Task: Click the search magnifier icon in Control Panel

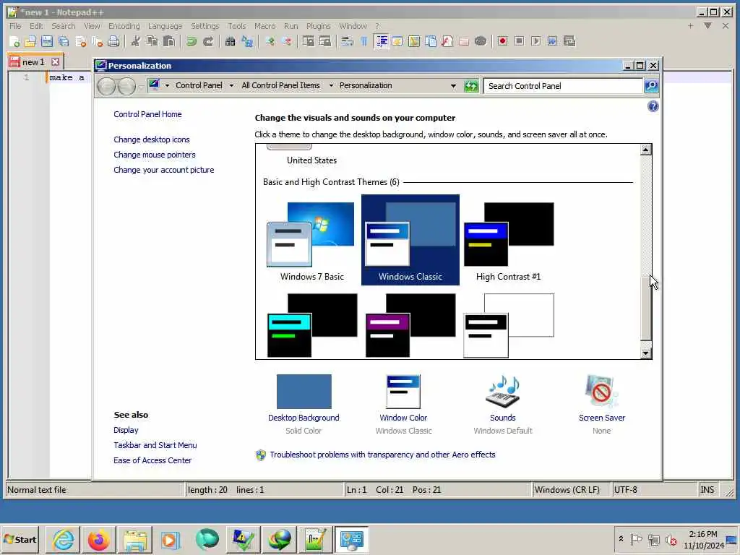Action: 651,86
